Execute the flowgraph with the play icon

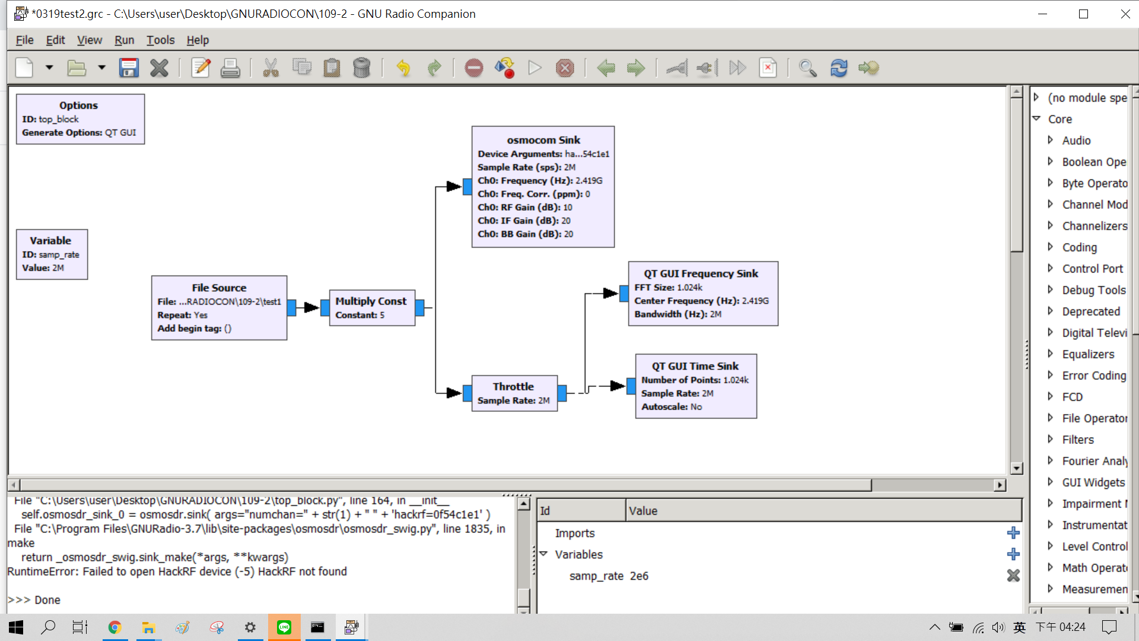[536, 68]
